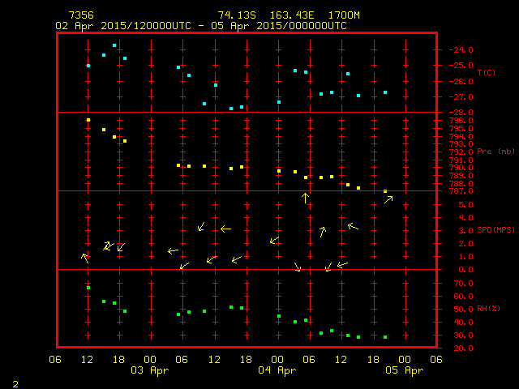Click the RH(%) humidity axis label
The image size is (519, 389).
pos(489,309)
